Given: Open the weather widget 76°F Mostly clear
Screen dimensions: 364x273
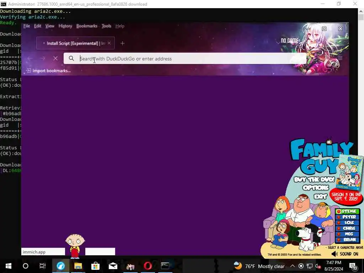Looking at the screenshot, I should pyautogui.click(x=259, y=266).
